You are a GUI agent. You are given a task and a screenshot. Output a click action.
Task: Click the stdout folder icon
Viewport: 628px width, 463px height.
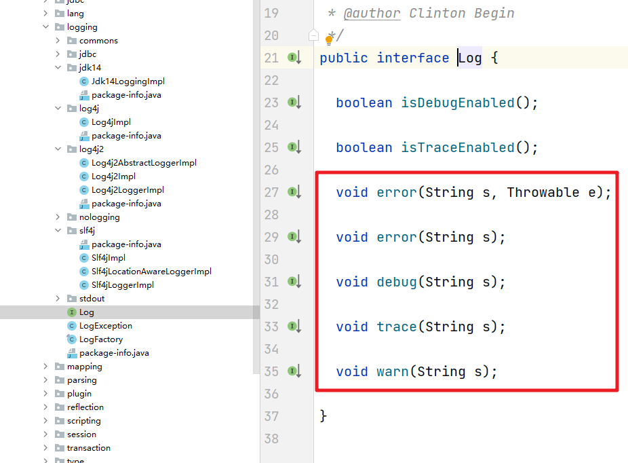click(72, 299)
